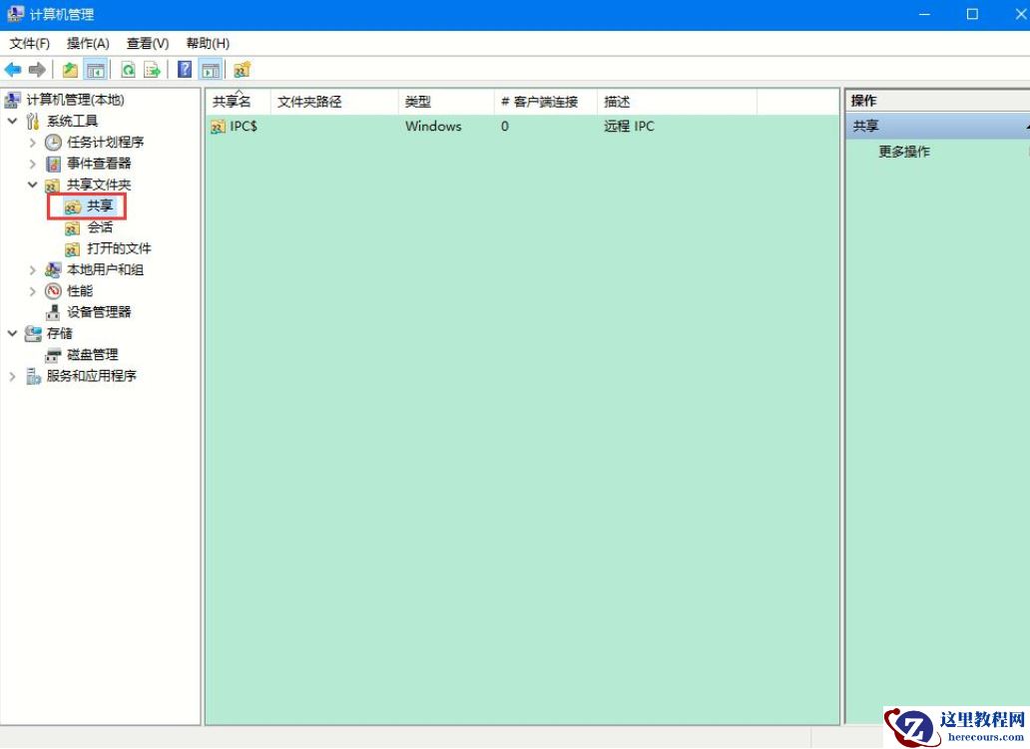Image resolution: width=1030 pixels, height=749 pixels.
Task: Collapse the 存储 node arrow
Action: pos(13,333)
